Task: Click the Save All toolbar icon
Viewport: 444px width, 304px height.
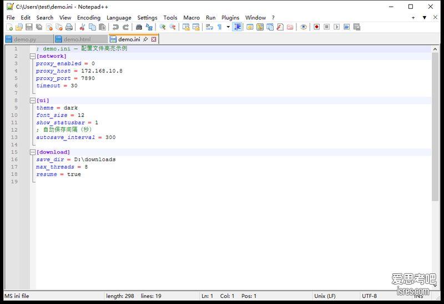Action: (x=39, y=27)
